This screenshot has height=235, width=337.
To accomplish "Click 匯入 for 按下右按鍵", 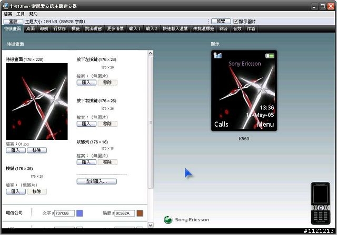I will pos(86,124).
